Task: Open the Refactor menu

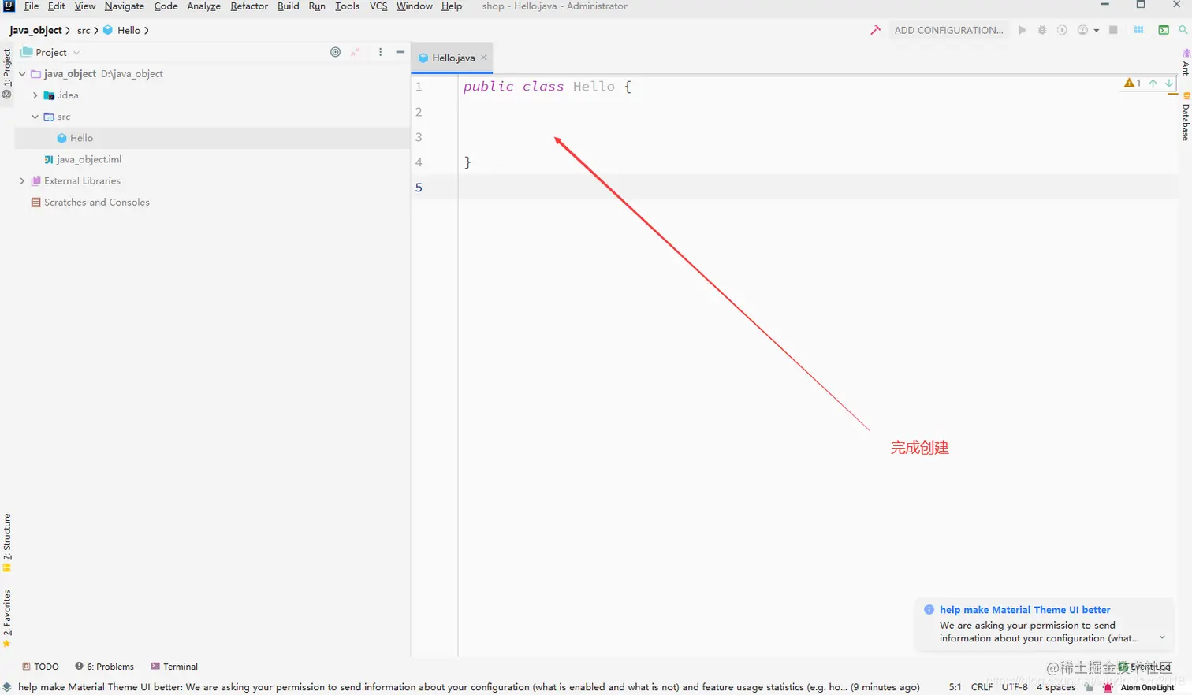Action: pos(249,6)
